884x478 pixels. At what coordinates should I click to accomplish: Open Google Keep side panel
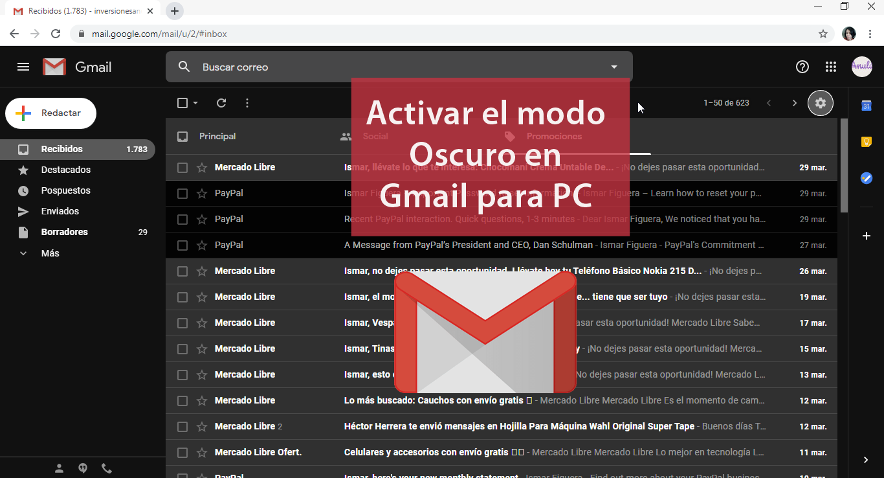tap(867, 142)
